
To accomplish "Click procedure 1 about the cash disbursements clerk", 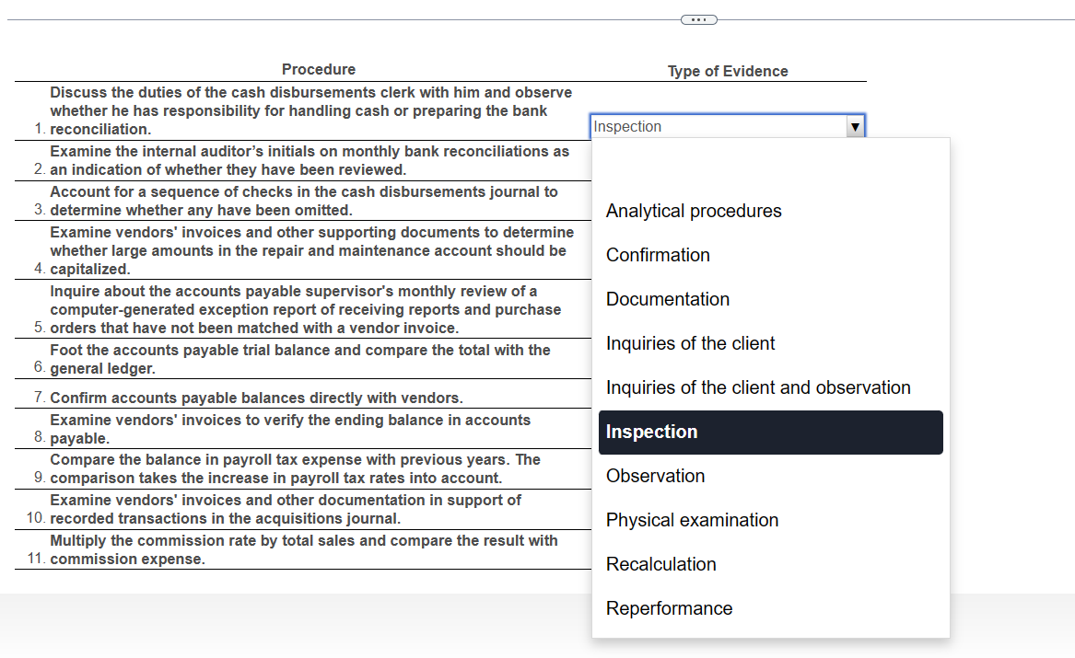I will tap(309, 110).
